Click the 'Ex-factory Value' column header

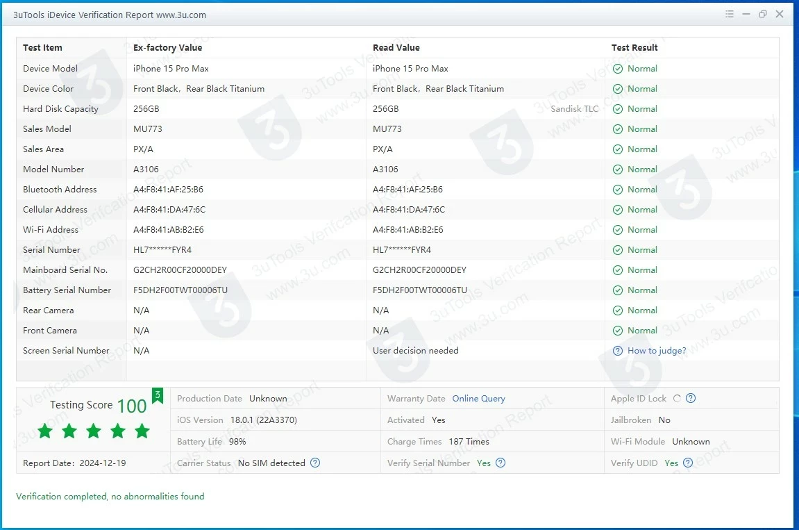coord(168,47)
